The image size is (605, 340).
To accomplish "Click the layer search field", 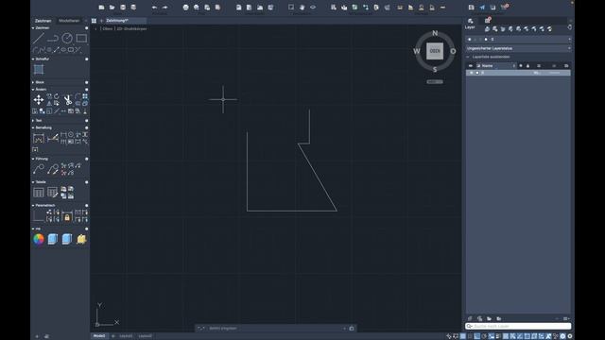I will (518, 327).
